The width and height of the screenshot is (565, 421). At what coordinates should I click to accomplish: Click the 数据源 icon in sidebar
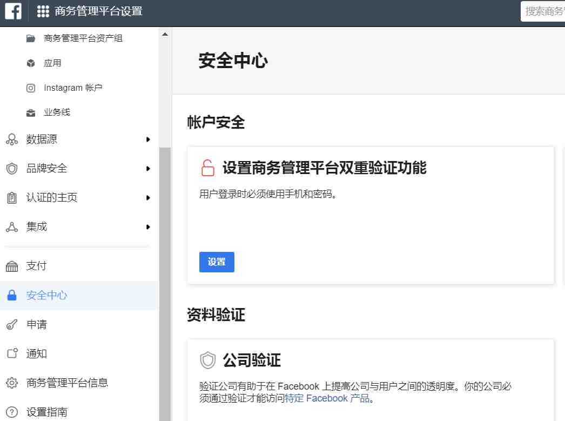pyautogui.click(x=12, y=139)
